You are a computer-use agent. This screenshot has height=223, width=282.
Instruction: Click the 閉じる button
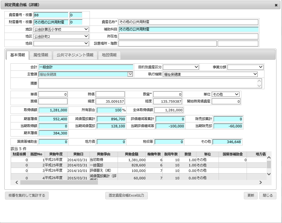pos(268,196)
